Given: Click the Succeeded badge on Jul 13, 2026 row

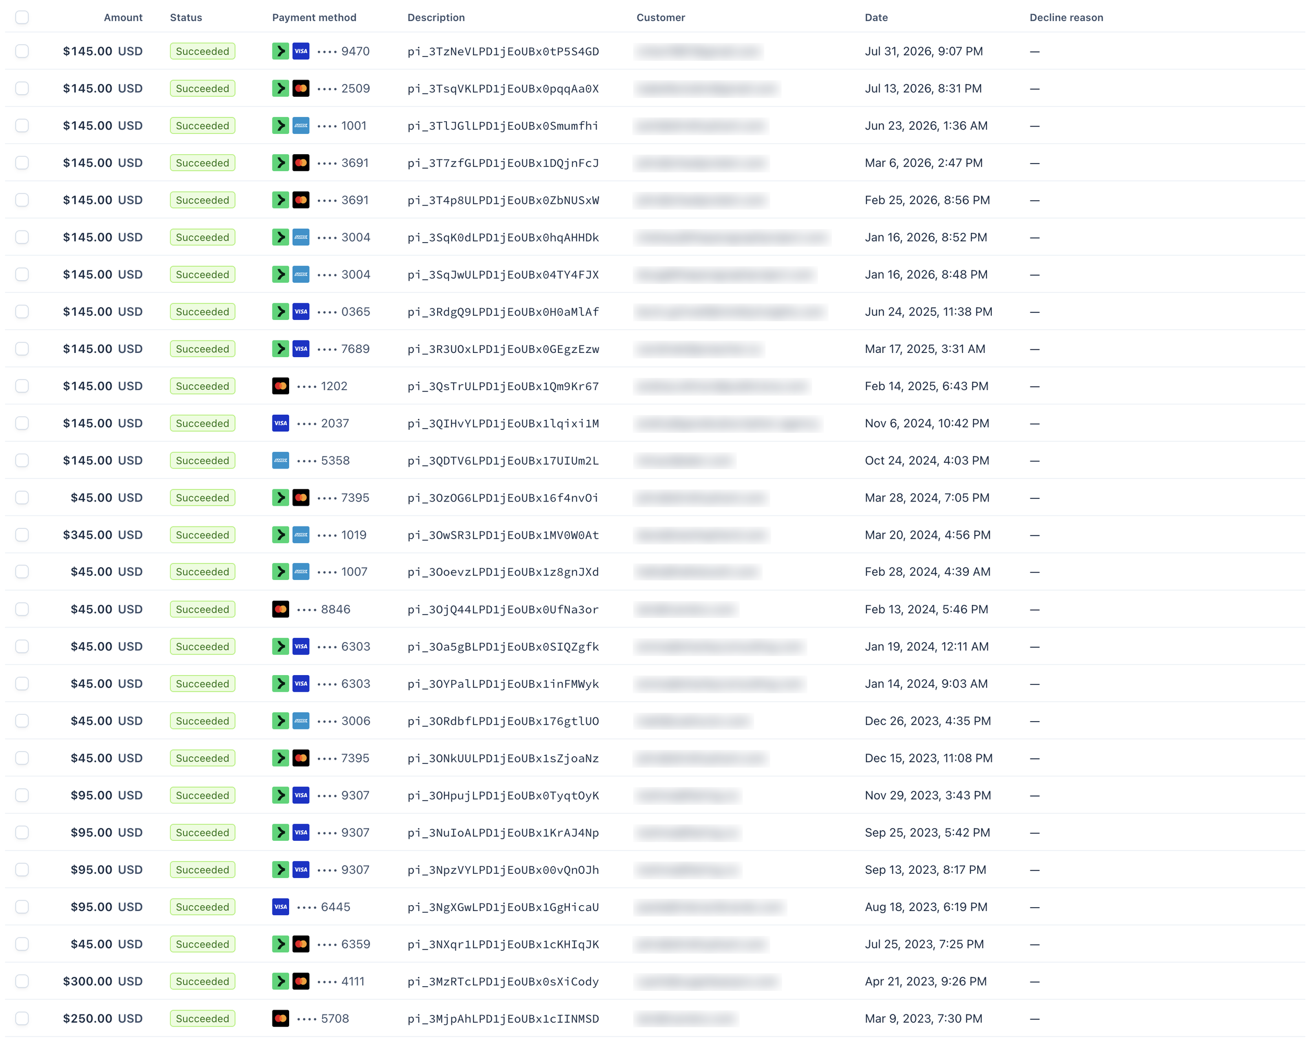Looking at the screenshot, I should tap(202, 88).
